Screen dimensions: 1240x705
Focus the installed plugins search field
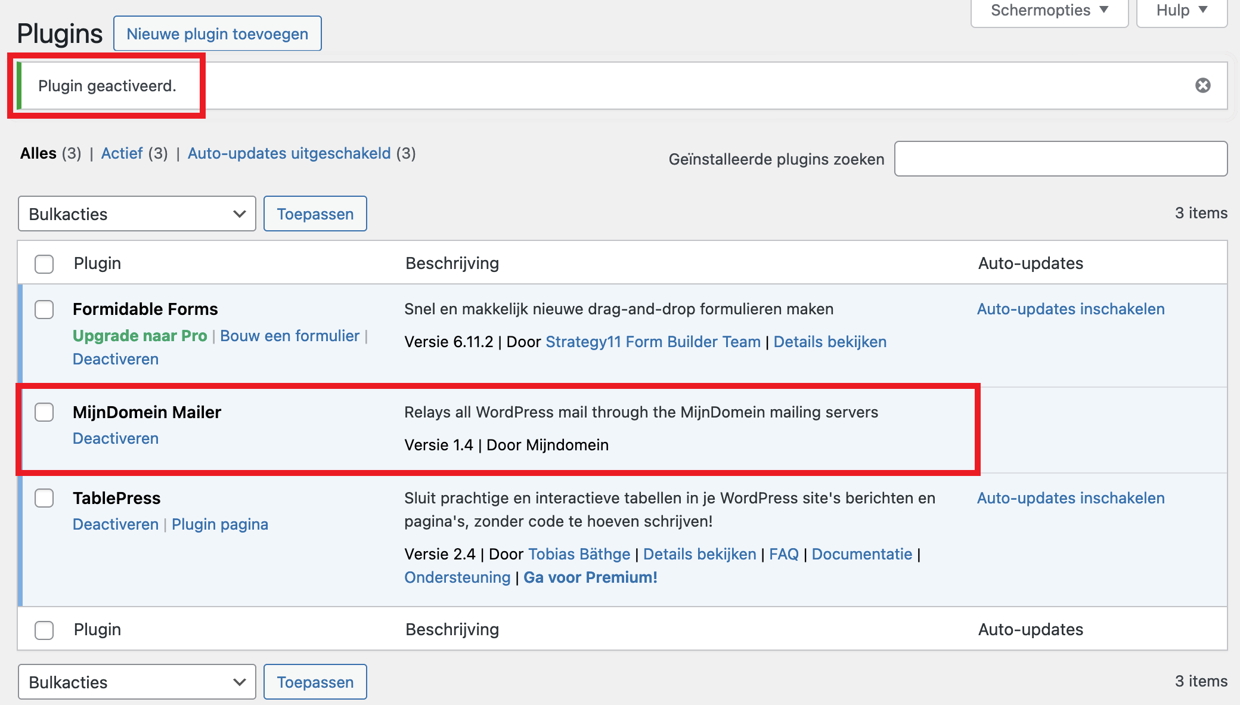tap(1061, 159)
